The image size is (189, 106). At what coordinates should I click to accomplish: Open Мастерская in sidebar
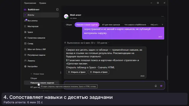pos(41,26)
